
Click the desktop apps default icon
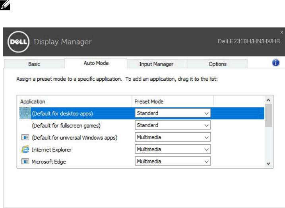25,113
